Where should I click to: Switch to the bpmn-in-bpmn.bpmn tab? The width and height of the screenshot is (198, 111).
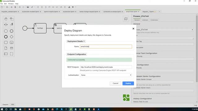[x=51, y=12]
